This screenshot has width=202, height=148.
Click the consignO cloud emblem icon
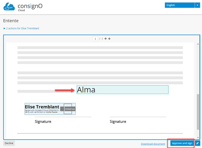point(9,6)
